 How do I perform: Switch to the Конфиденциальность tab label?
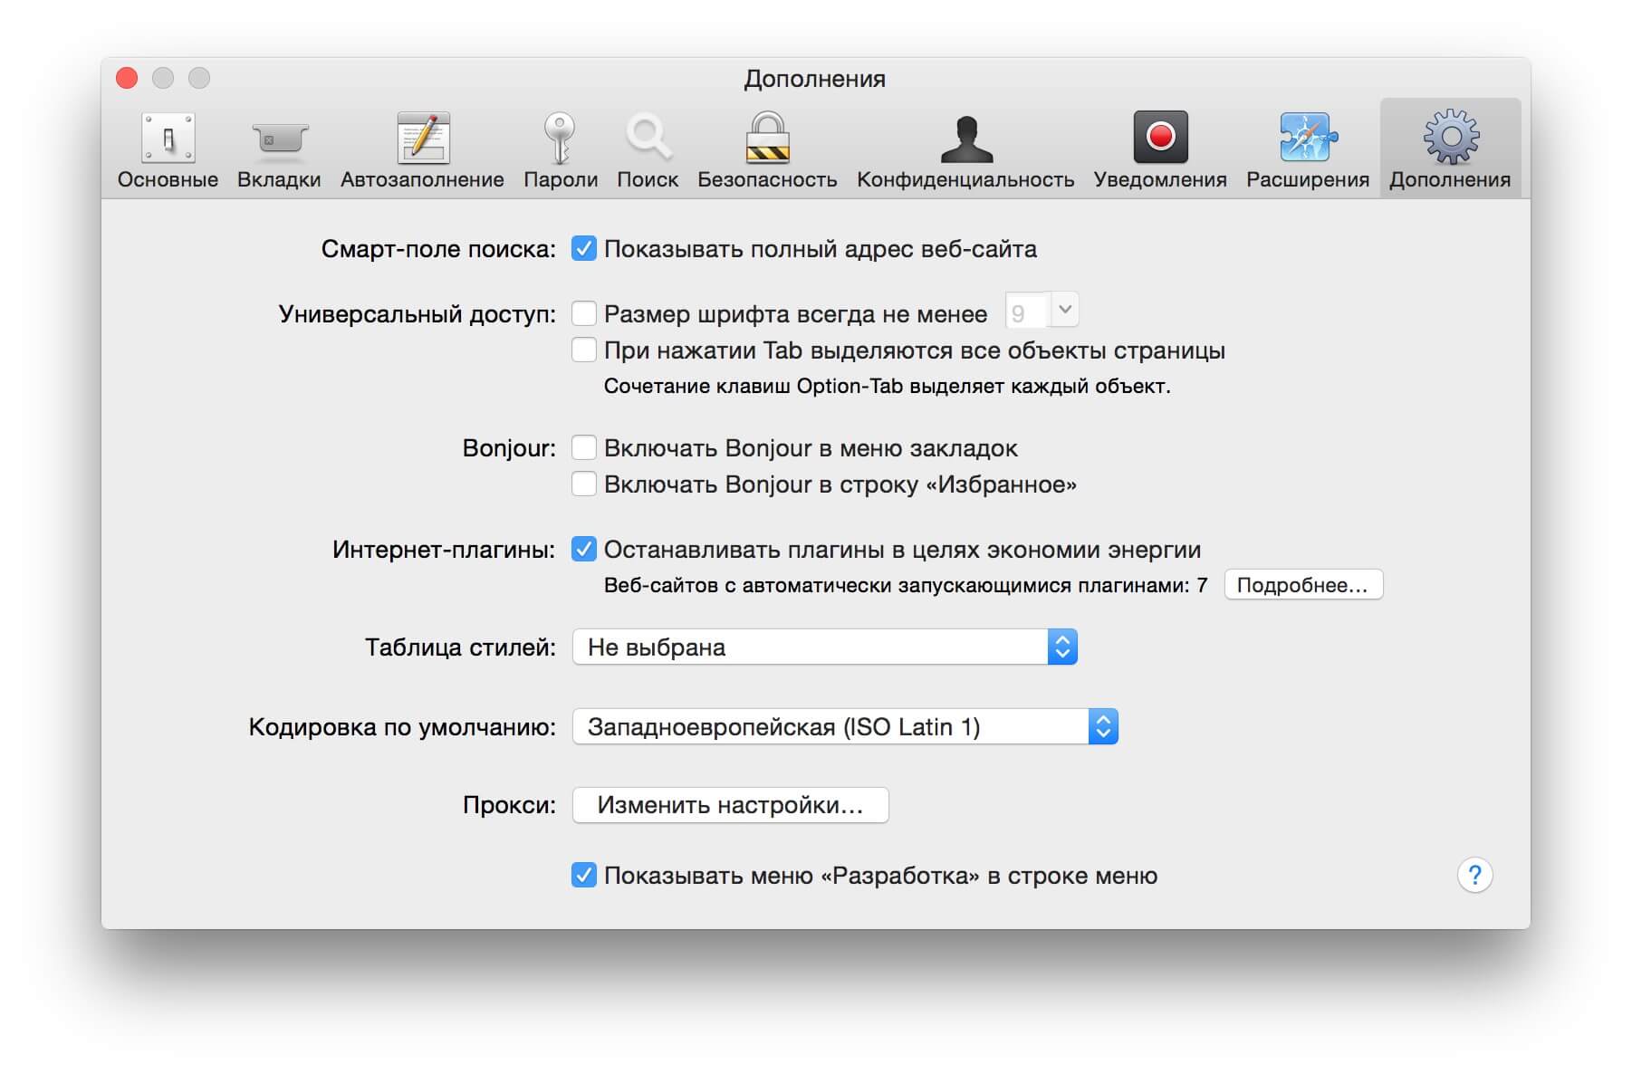pyautogui.click(x=965, y=179)
